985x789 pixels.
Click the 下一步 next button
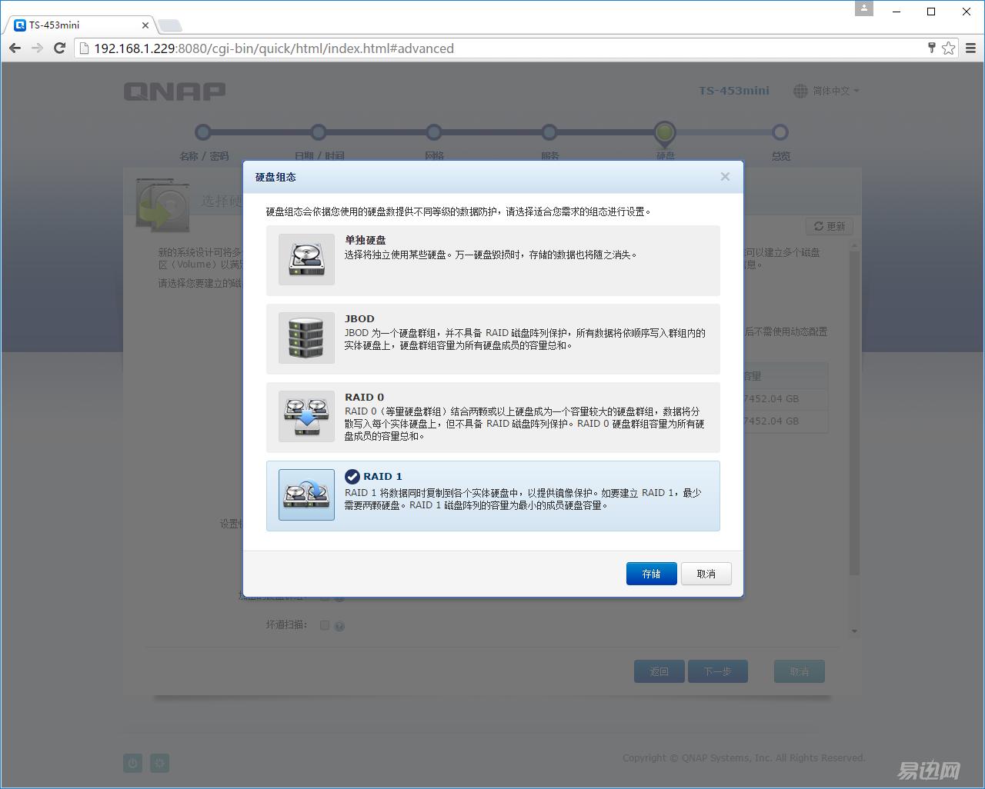tap(718, 671)
